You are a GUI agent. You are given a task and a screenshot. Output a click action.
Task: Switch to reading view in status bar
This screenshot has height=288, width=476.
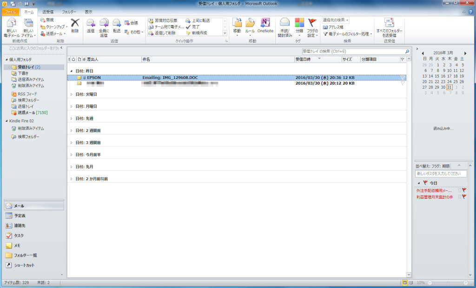click(411, 282)
